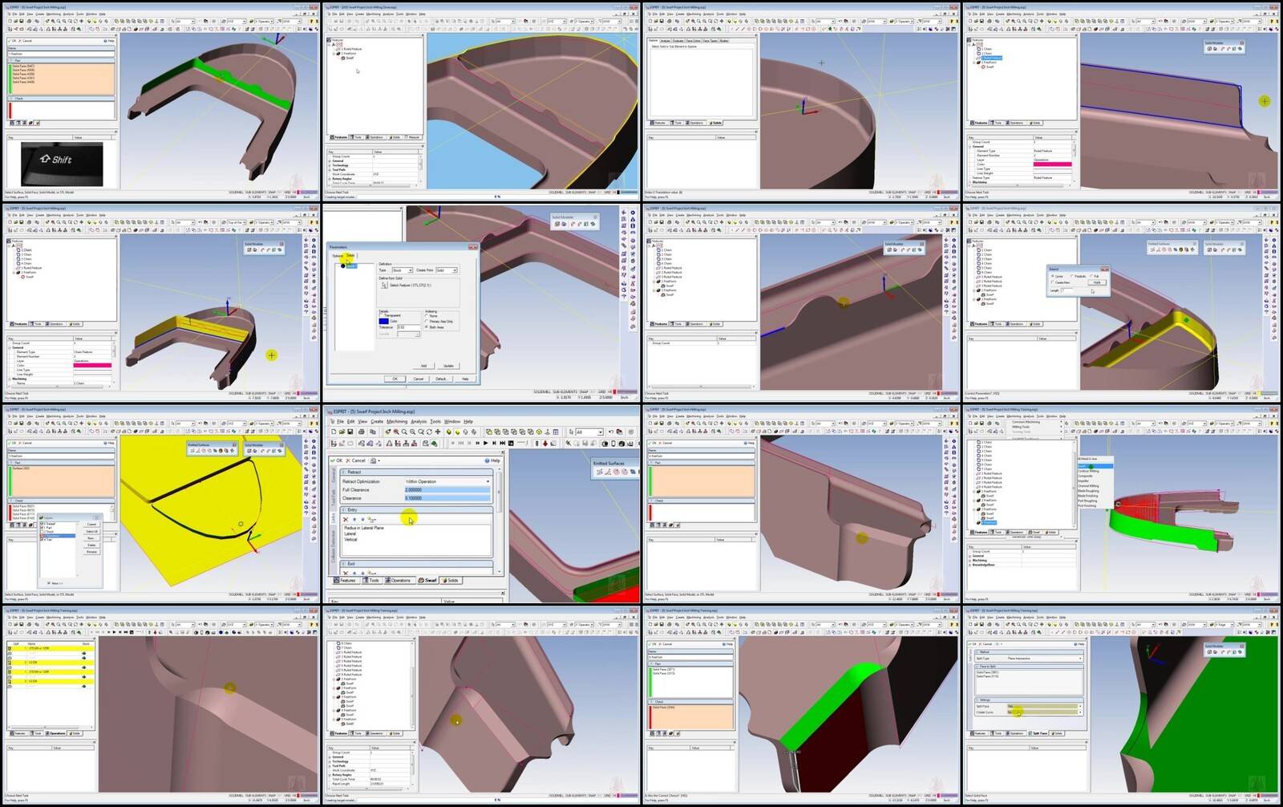1283x807 pixels.
Task: Click last Solid Modeler toolbar icon beside Parameters dialog
Action: tap(593, 224)
